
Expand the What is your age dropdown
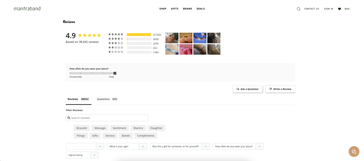(x=127, y=146)
